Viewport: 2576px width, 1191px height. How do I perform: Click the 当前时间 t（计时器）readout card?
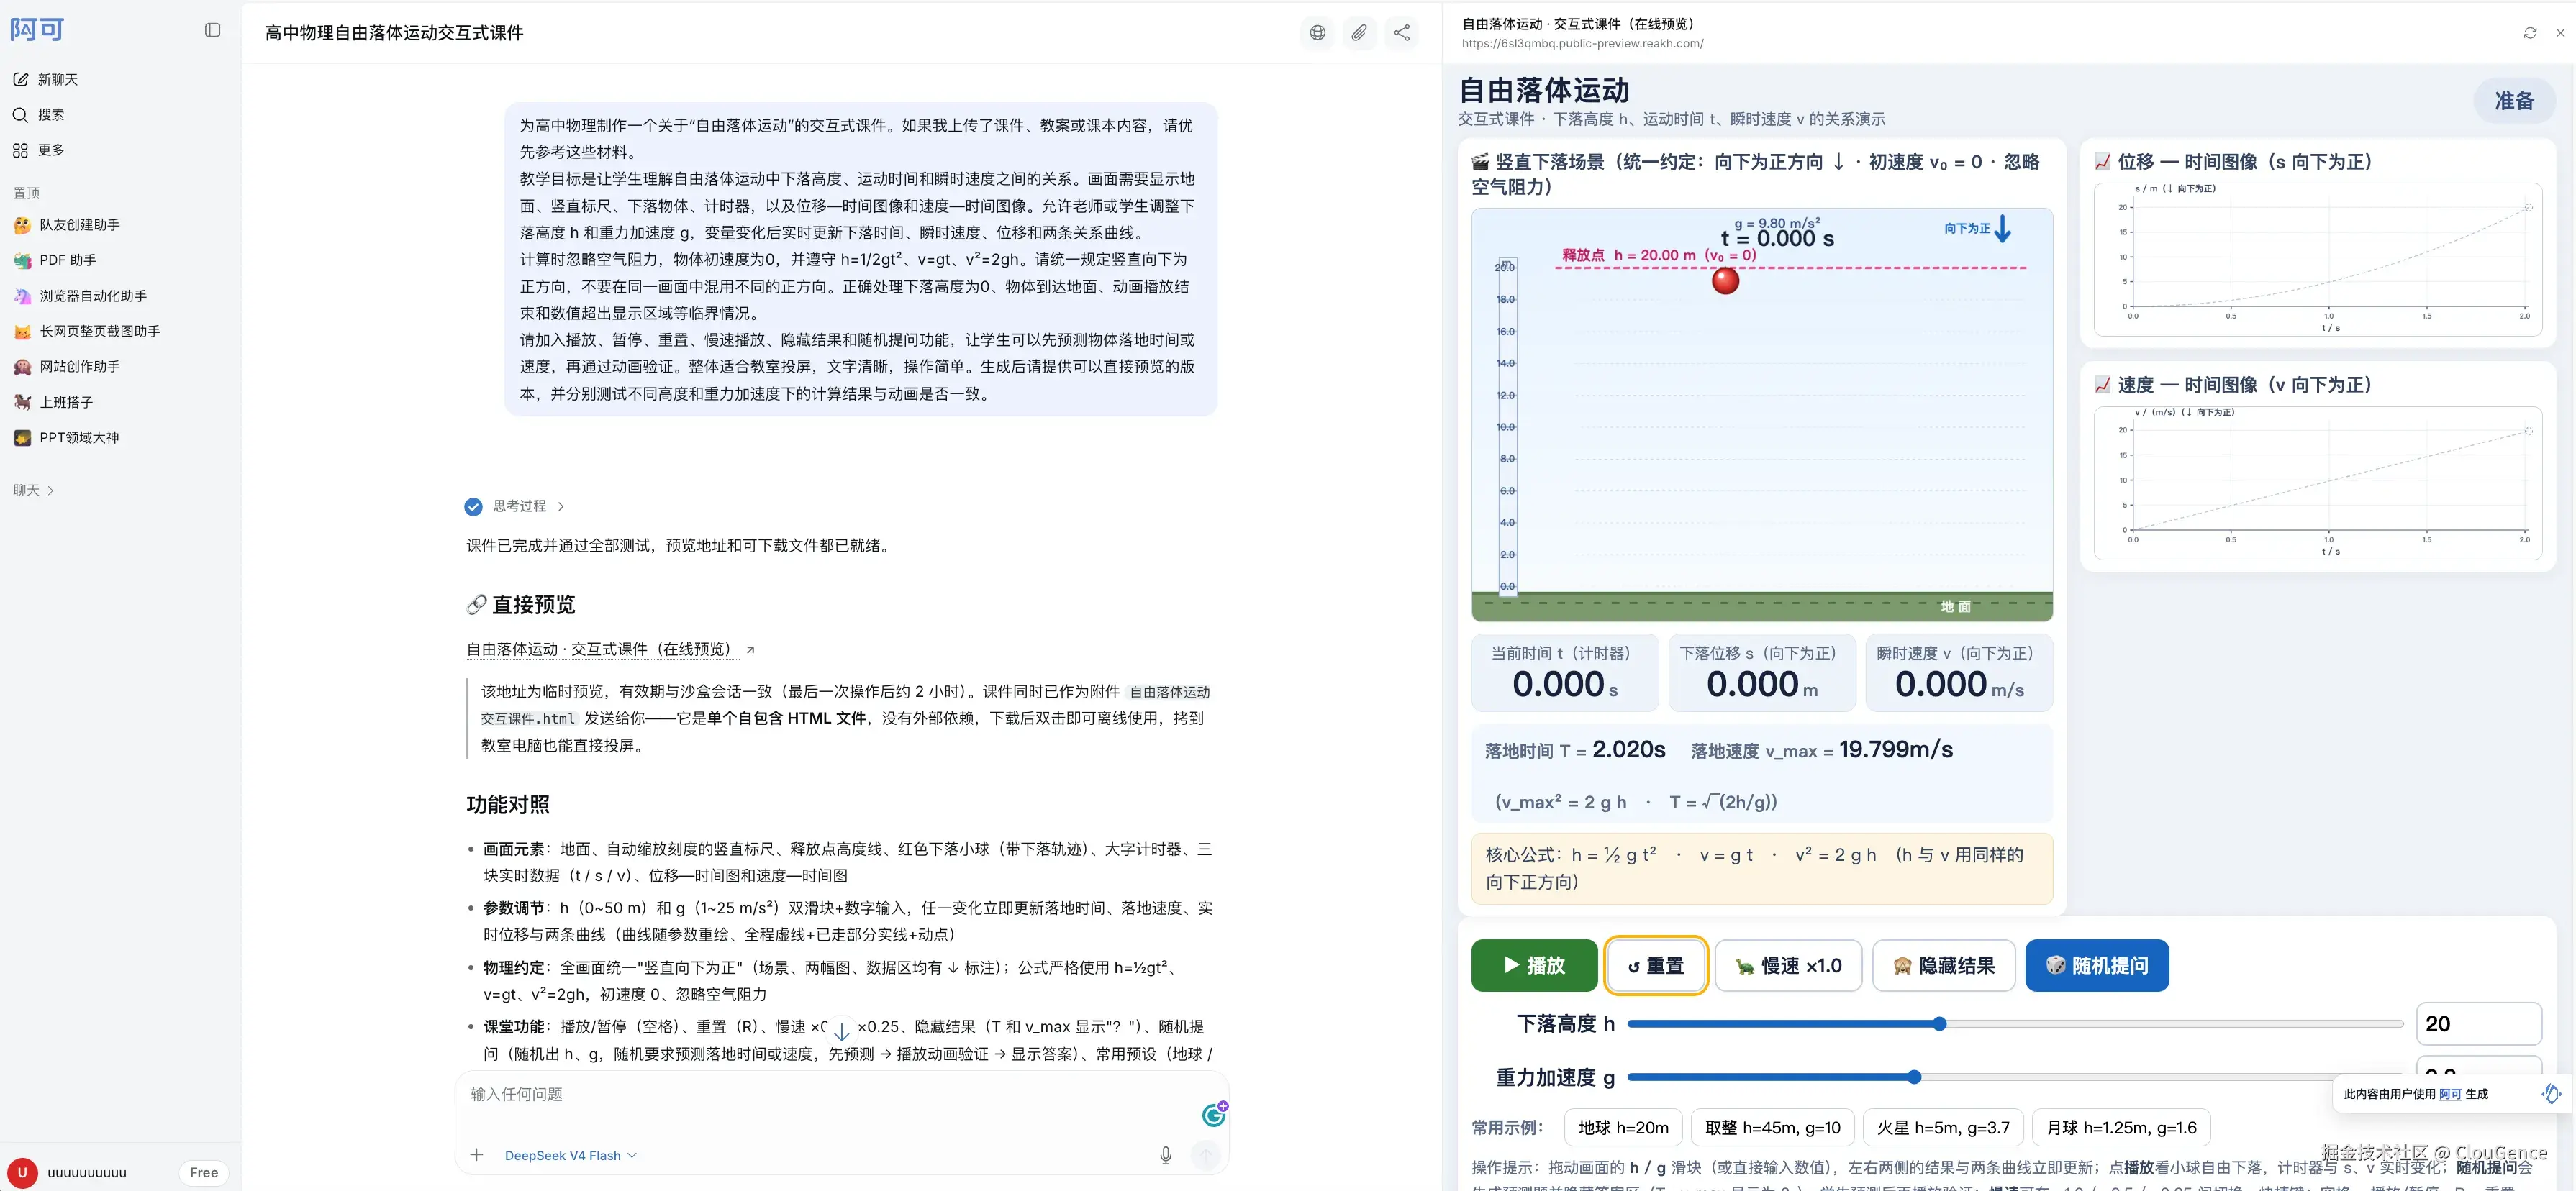(1564, 672)
